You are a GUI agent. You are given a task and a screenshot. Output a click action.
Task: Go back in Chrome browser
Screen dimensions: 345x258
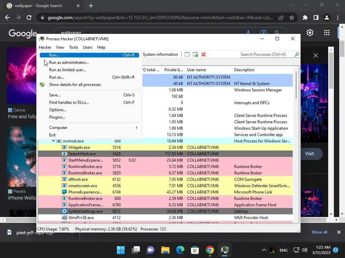7,17
